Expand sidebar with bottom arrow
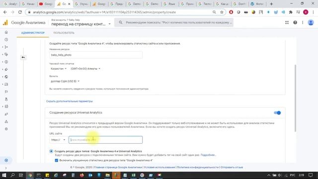318x179 pixels. click(x=6, y=168)
